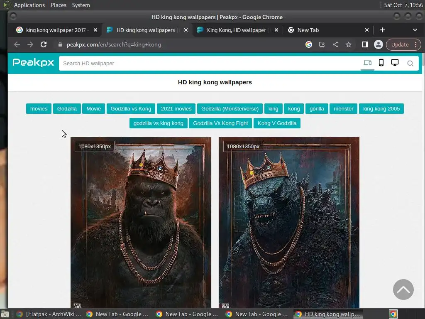Open the System menu
Viewport: 425px width, 319px height.
[x=81, y=5]
